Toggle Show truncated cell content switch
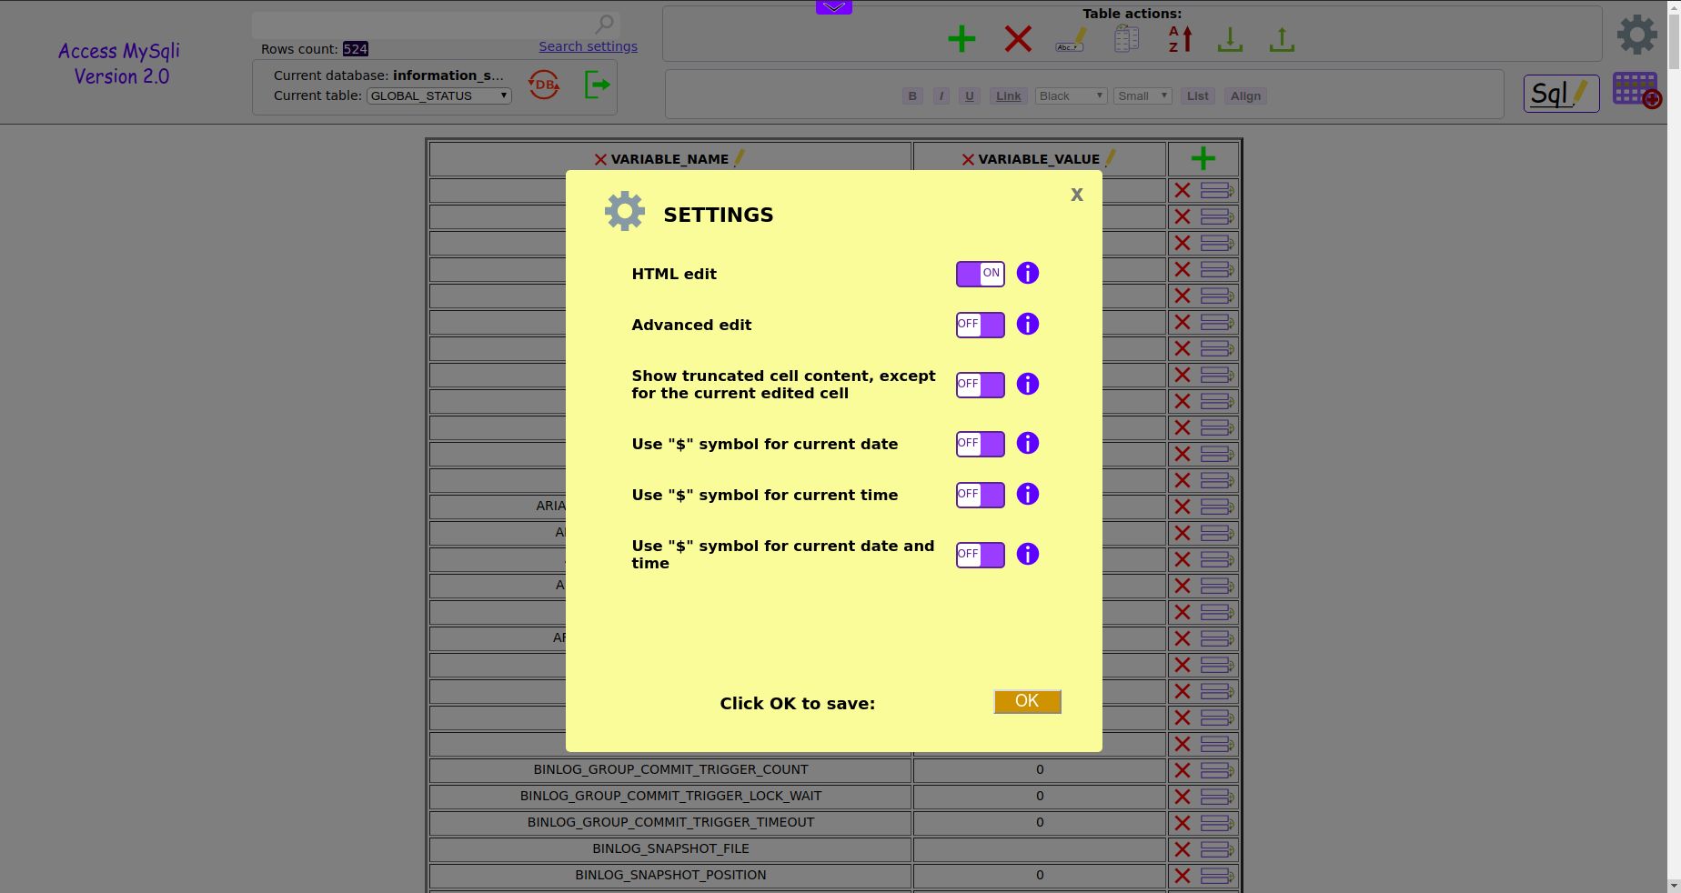Image resolution: width=1681 pixels, height=893 pixels. click(x=980, y=385)
